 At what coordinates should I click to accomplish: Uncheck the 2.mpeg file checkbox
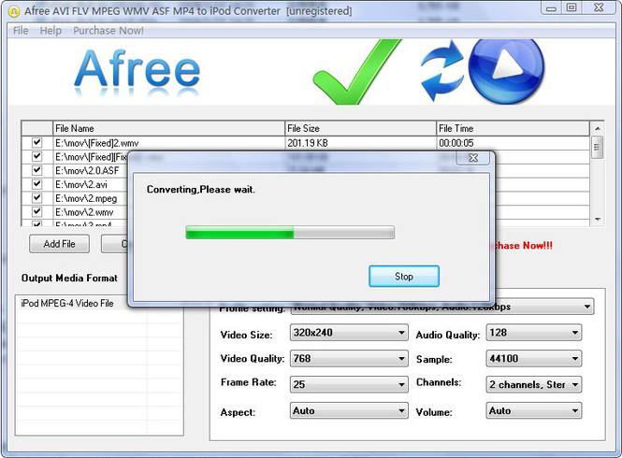[36, 197]
